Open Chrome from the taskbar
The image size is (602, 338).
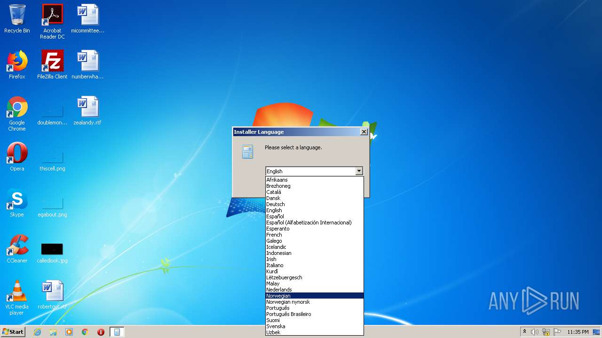(x=85, y=332)
